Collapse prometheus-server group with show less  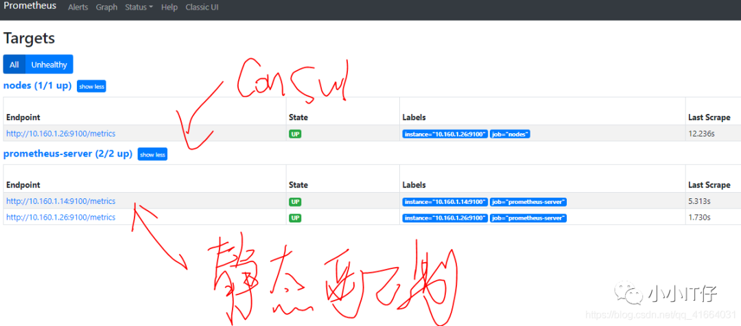[152, 154]
